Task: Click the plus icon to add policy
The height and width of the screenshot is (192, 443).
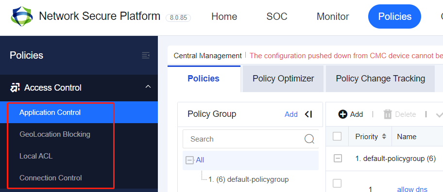Action: [343, 114]
